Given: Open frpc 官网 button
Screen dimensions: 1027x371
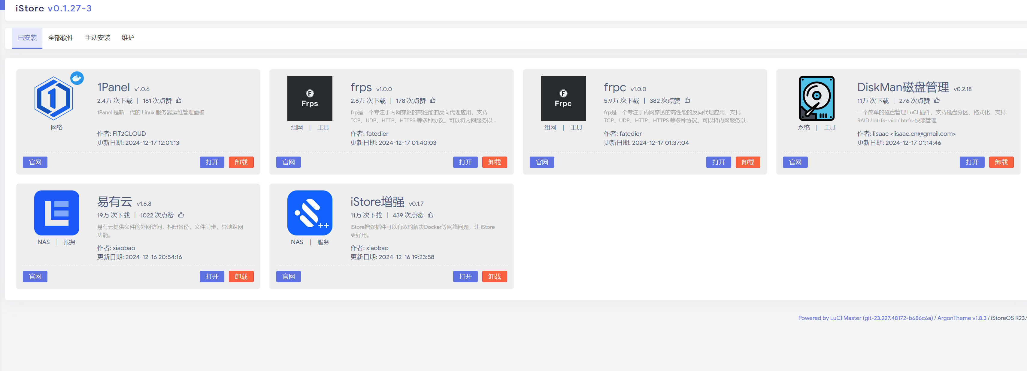Looking at the screenshot, I should pos(542,162).
